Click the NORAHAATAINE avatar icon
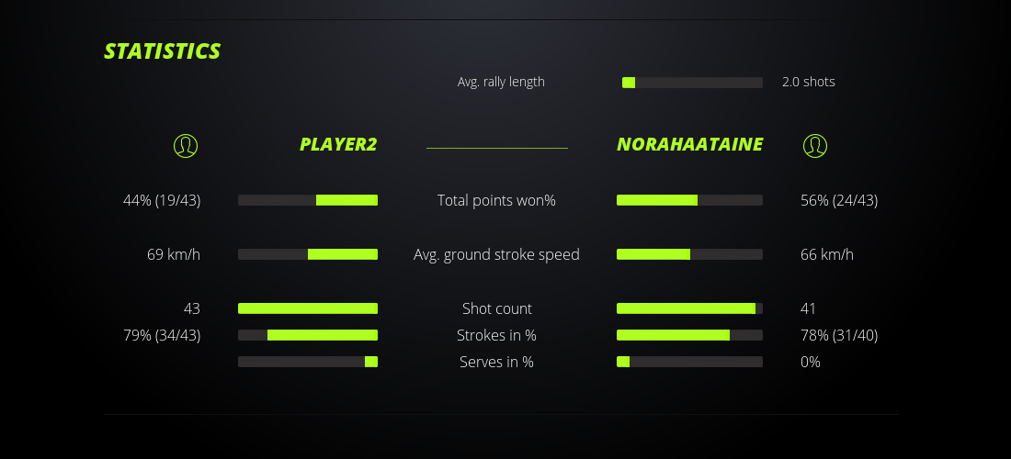1011x459 pixels. (x=814, y=145)
